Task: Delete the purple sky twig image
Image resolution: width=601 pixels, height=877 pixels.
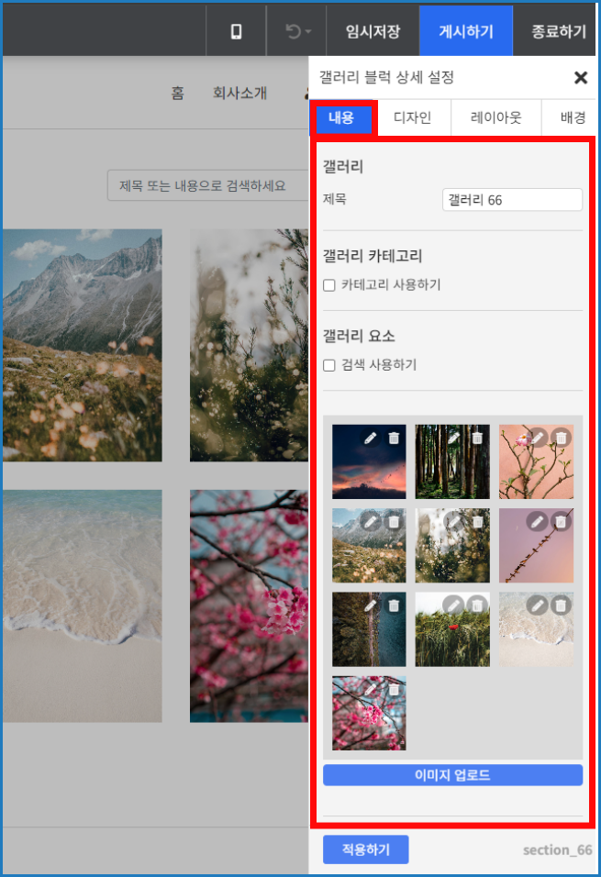Action: tap(561, 522)
